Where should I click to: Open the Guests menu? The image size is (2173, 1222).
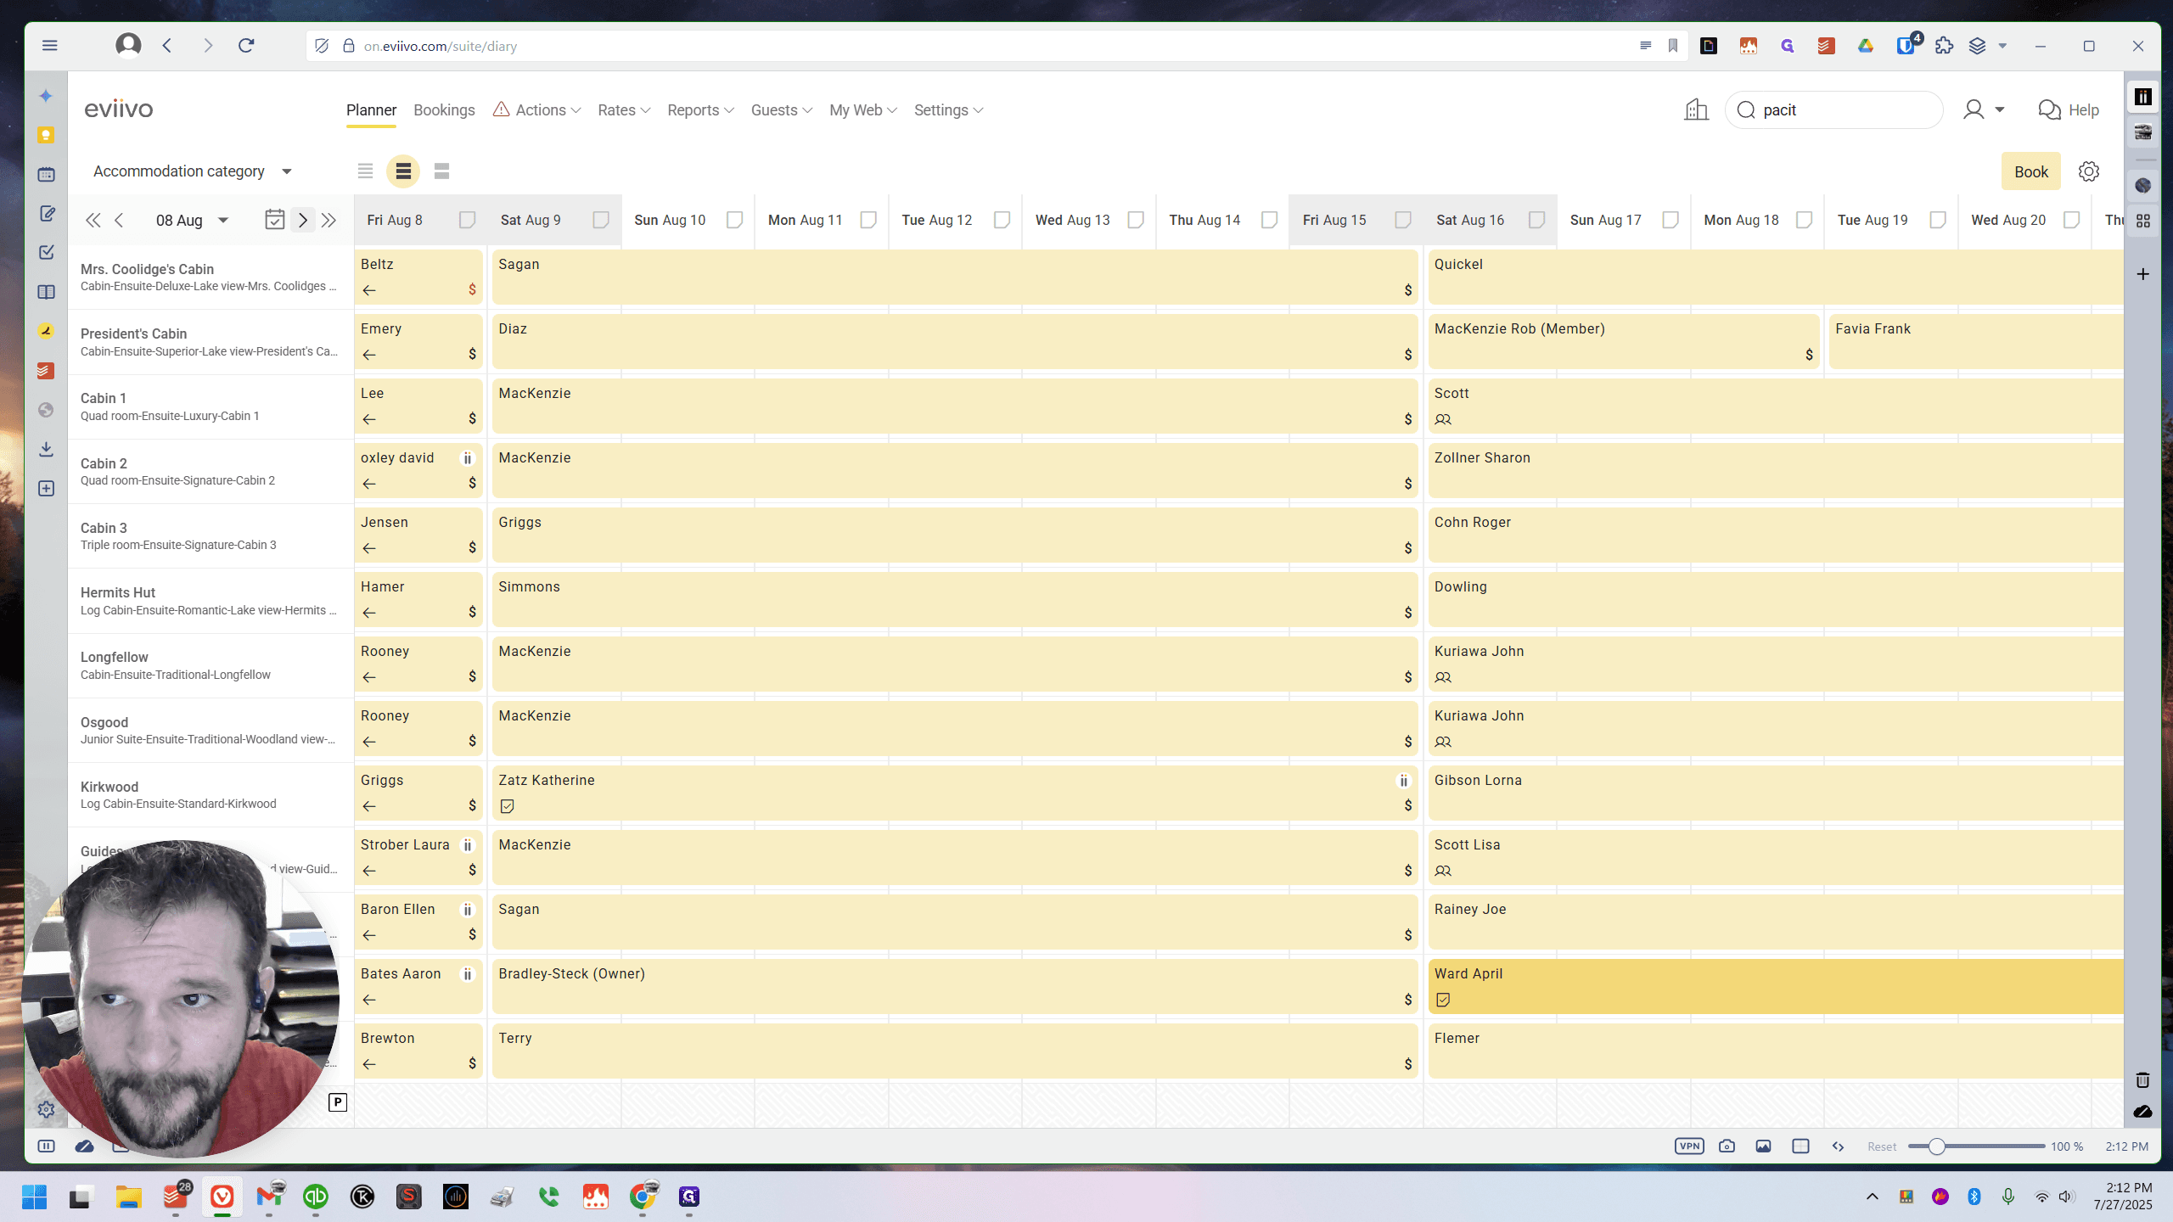782,110
